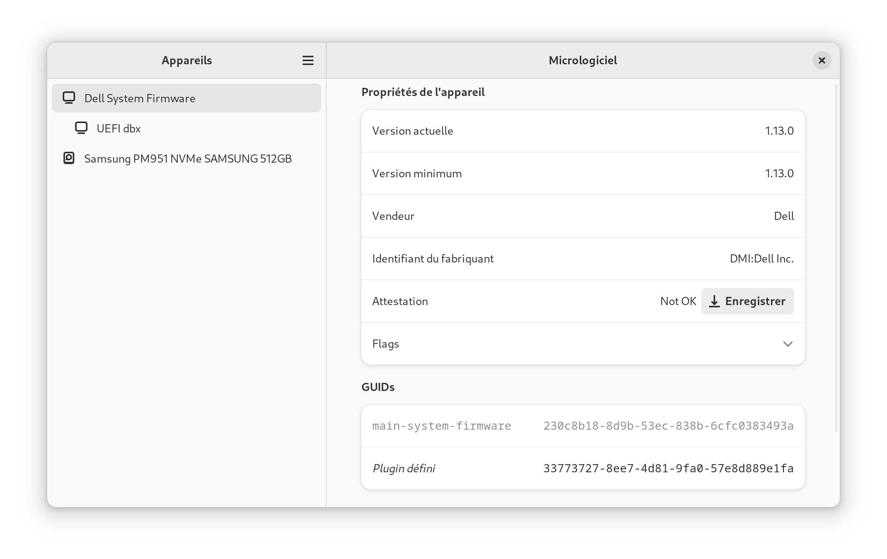Screen dimensions: 887x559
Task: Click the download icon on Enregistrer button
Action: tap(714, 301)
